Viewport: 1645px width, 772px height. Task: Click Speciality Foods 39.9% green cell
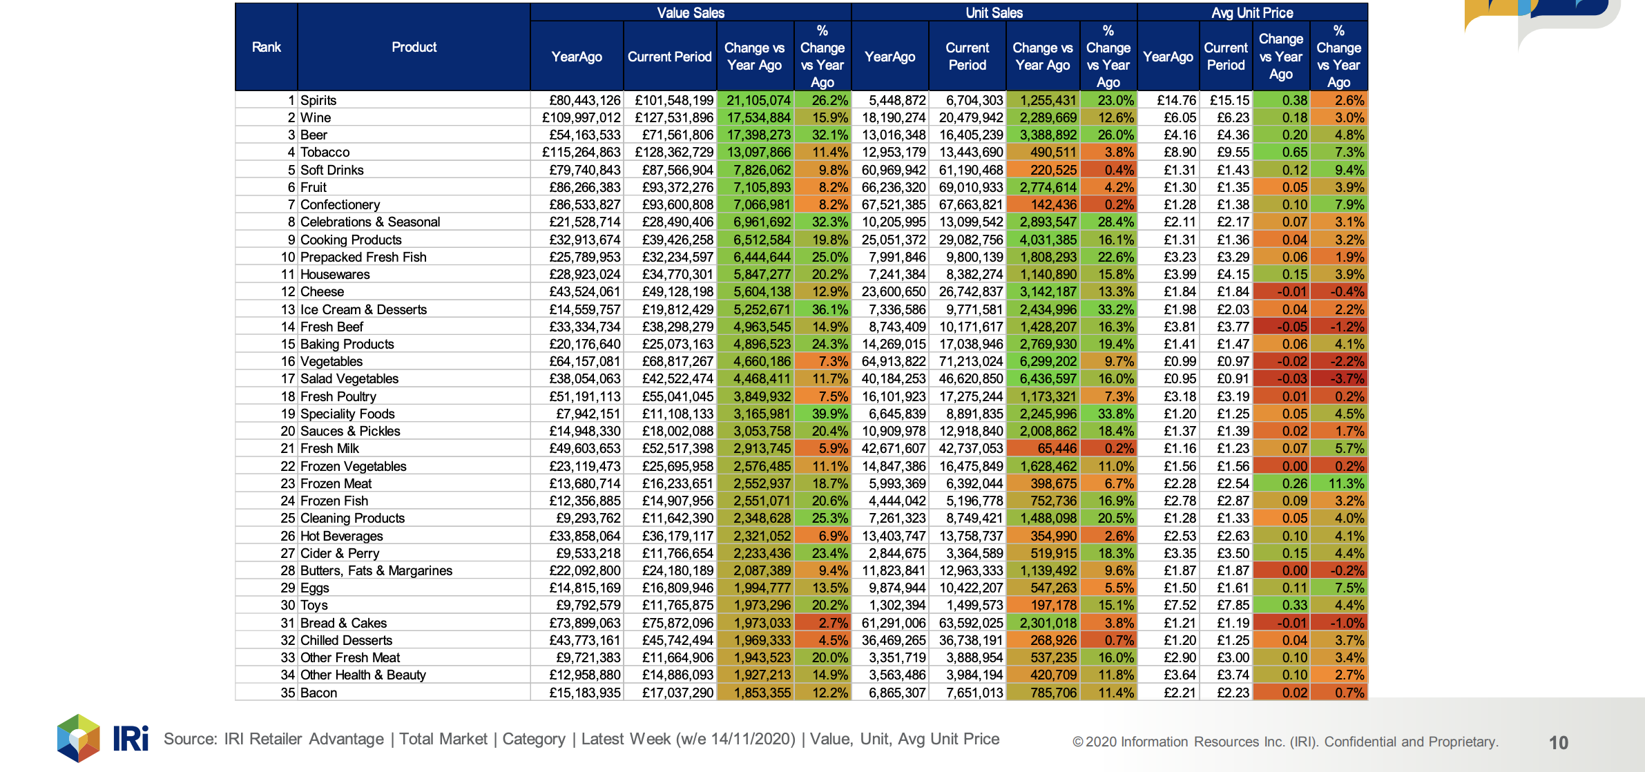822,414
